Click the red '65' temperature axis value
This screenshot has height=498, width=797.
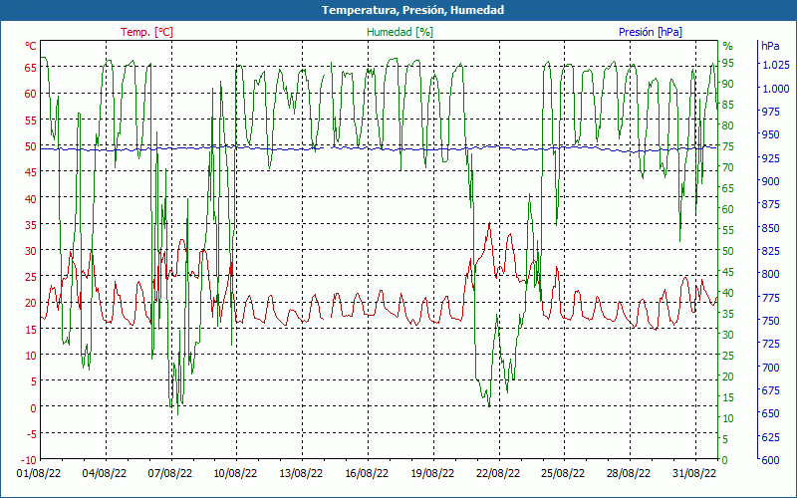31,67
